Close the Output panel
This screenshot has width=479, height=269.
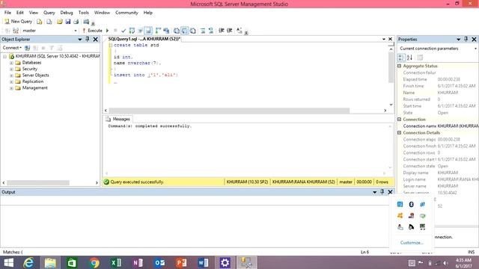click(x=390, y=192)
